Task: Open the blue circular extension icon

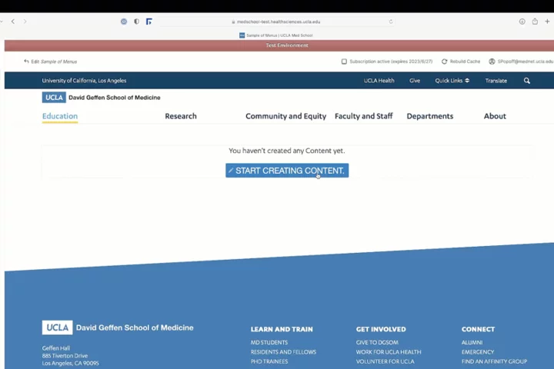Action: [x=124, y=22]
